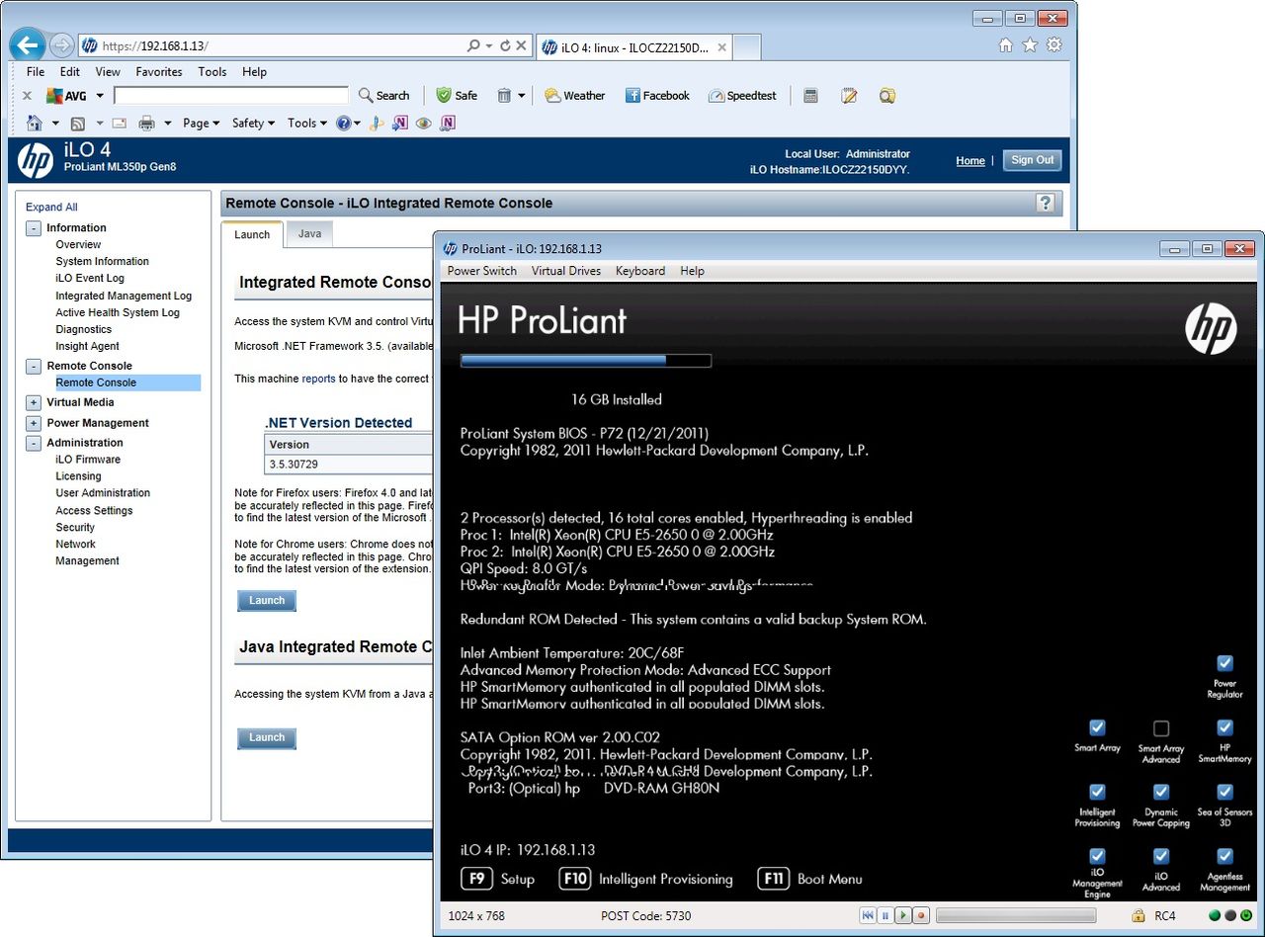1265x937 pixels.
Task: Toggle the Agentless Management checkbox
Action: click(x=1224, y=856)
